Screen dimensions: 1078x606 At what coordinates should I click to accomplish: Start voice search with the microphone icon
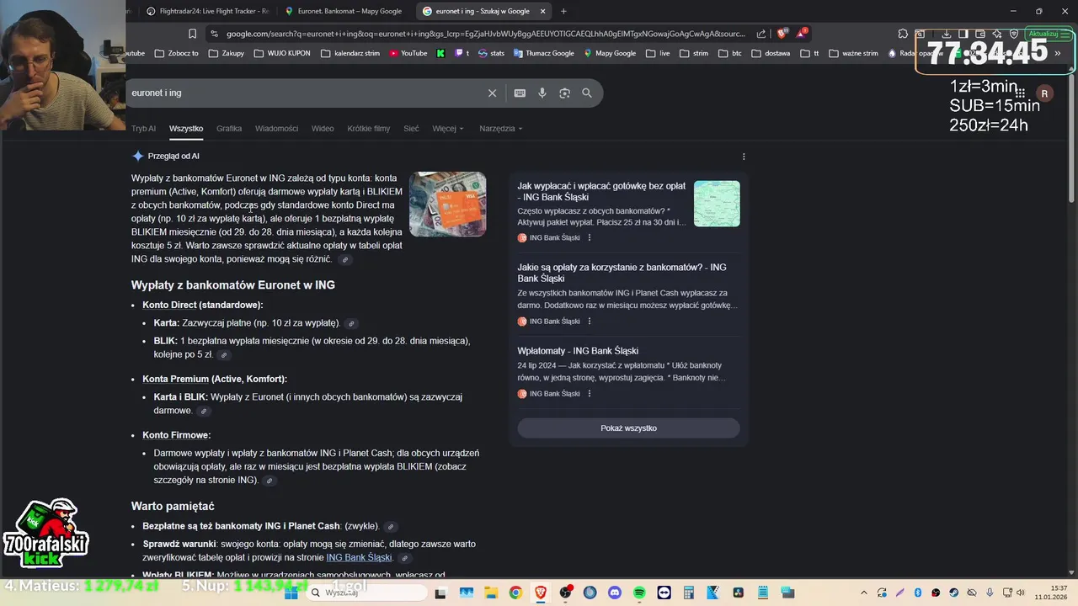542,93
